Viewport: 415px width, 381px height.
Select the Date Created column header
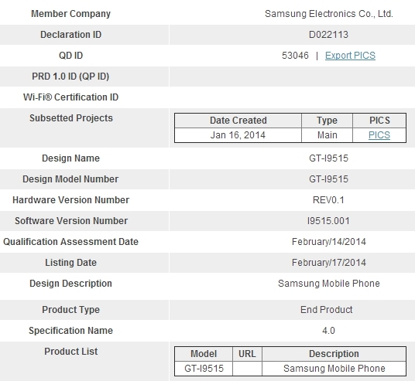click(x=238, y=121)
